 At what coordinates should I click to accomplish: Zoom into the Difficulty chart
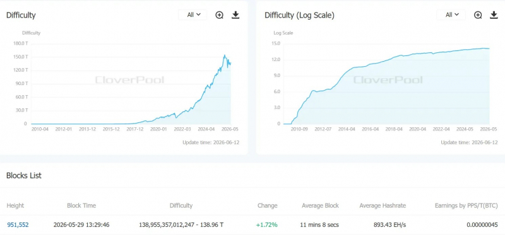(x=219, y=14)
